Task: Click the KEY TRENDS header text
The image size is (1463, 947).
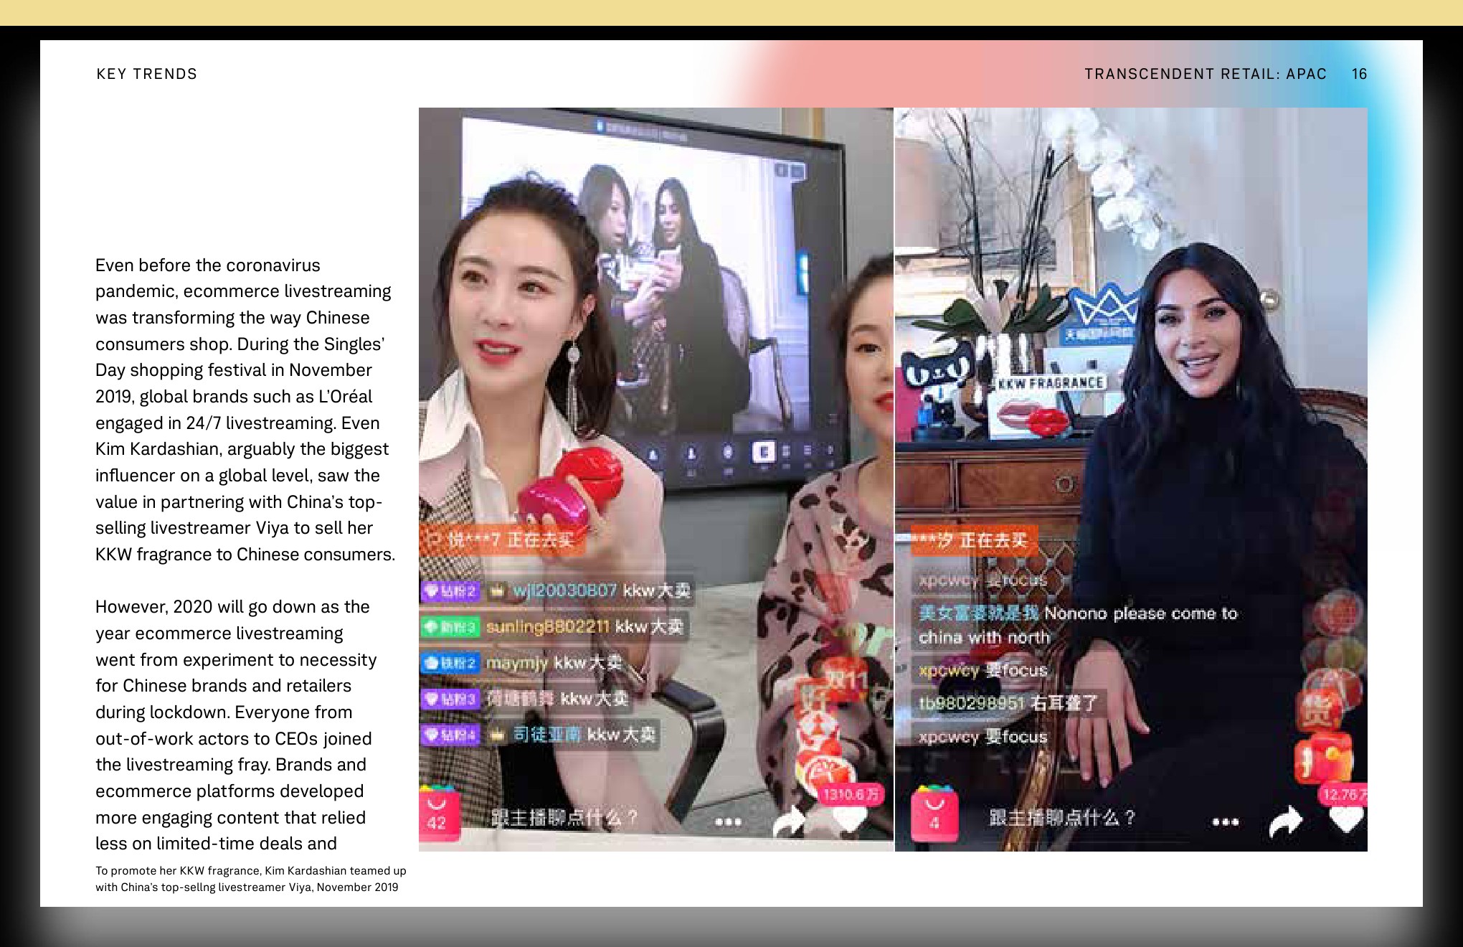Action: [146, 74]
